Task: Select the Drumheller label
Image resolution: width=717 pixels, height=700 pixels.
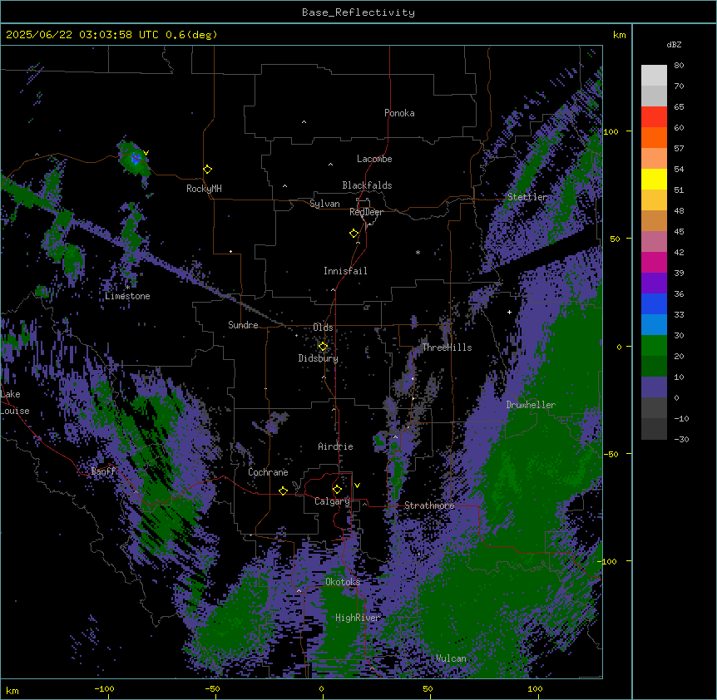Action: [x=531, y=405]
